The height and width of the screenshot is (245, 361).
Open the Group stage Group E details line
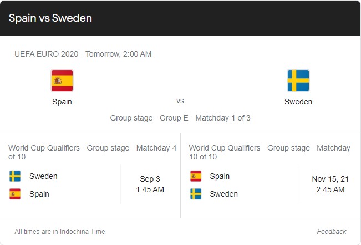point(180,118)
